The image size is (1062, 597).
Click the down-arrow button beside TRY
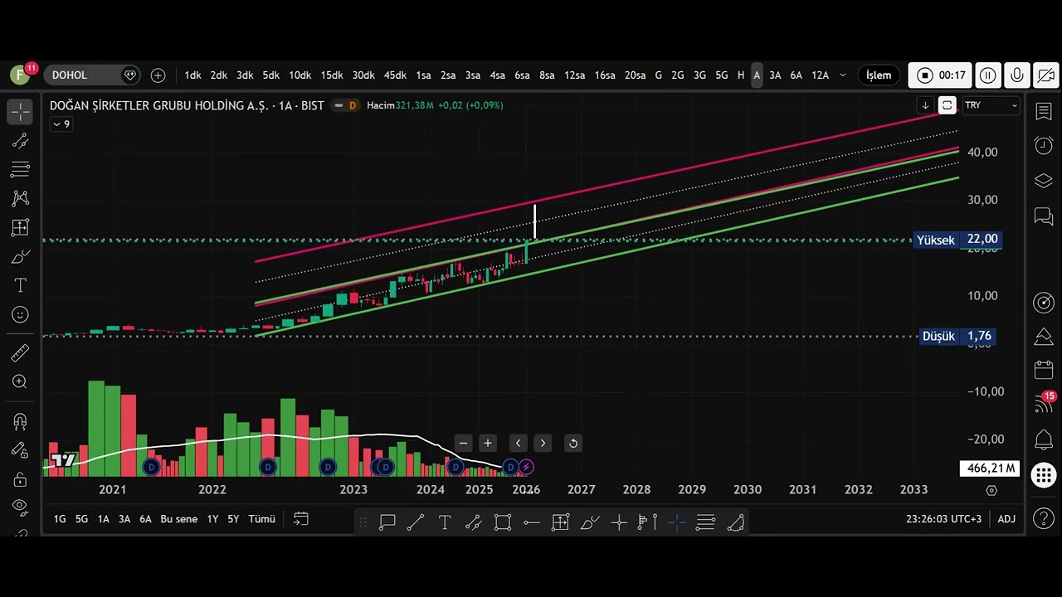[x=925, y=105]
